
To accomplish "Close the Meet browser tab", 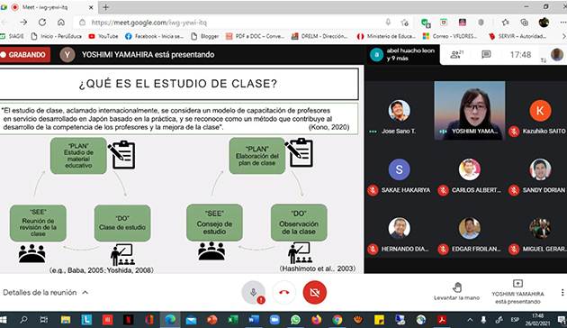I will tap(91, 7).
